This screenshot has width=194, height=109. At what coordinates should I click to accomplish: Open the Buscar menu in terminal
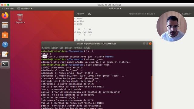(x=68, y=48)
